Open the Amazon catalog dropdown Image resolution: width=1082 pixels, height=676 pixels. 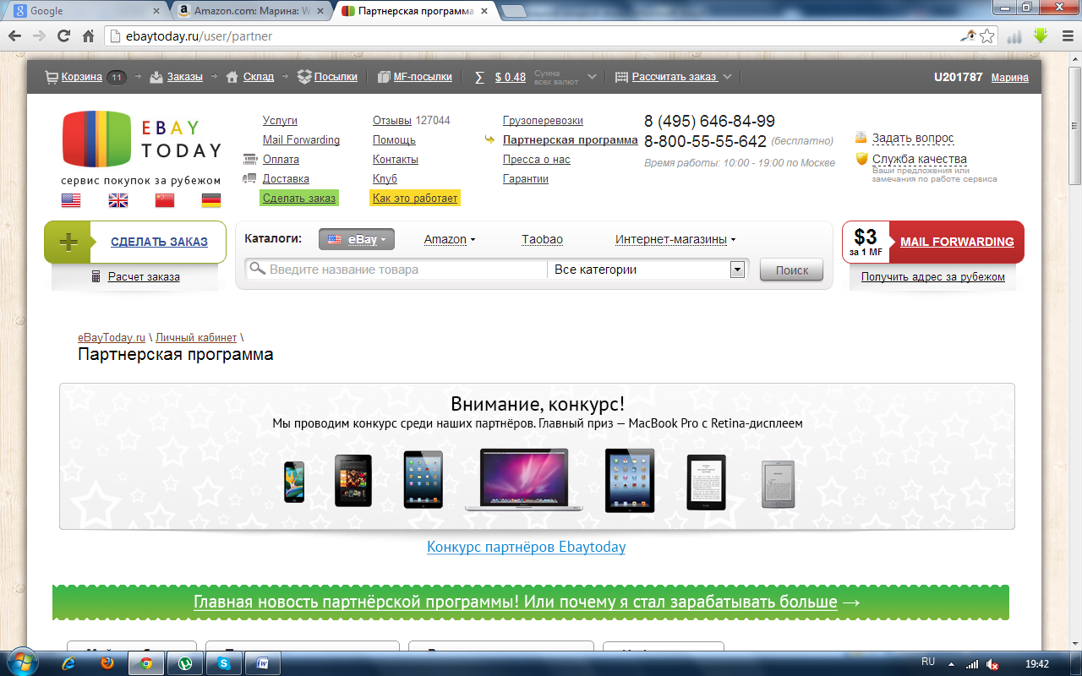click(450, 240)
